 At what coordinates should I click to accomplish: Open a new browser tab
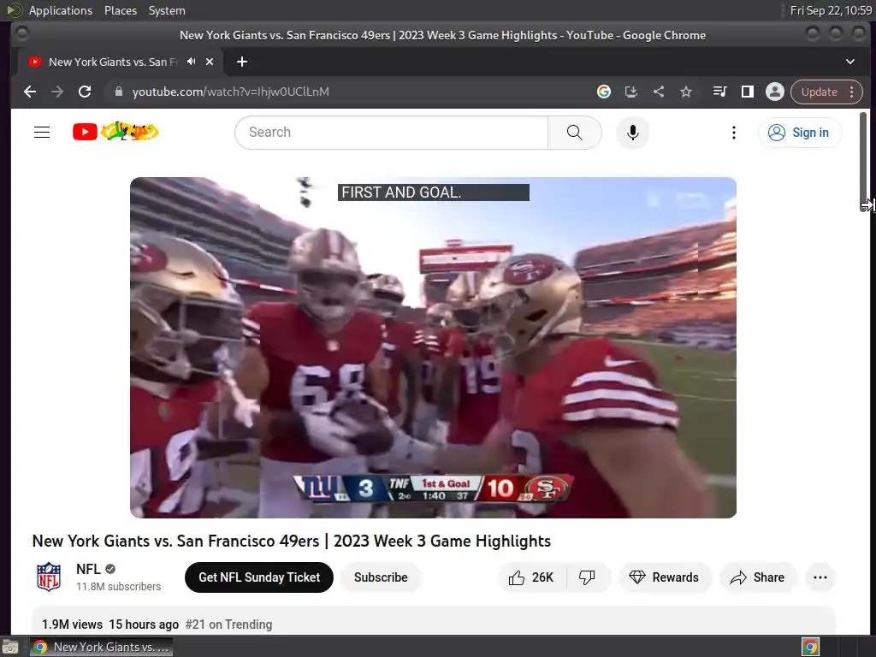(242, 62)
